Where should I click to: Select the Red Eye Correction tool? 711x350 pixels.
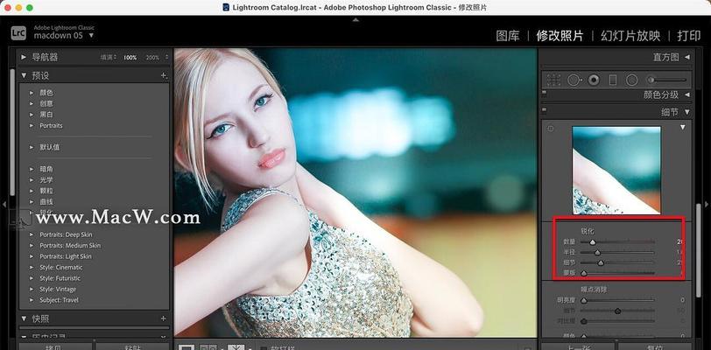point(594,80)
